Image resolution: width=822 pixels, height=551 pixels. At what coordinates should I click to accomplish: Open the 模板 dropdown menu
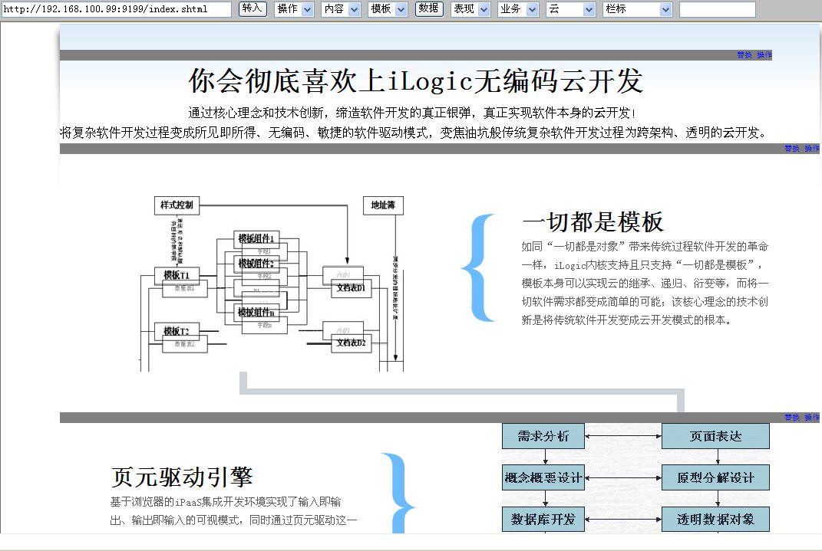point(388,9)
